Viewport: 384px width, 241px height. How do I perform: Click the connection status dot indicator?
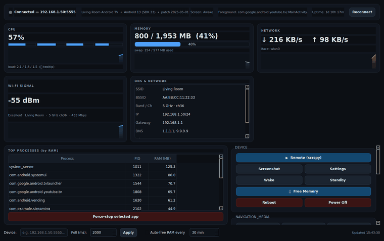point(10,12)
